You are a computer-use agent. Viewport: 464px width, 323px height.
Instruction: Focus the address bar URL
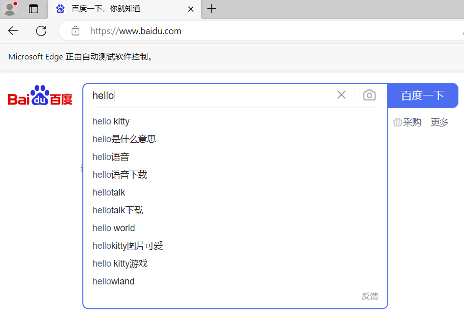coord(136,31)
